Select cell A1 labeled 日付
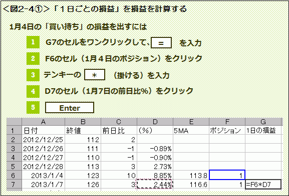289x196 pixels. pyautogui.click(x=43, y=131)
